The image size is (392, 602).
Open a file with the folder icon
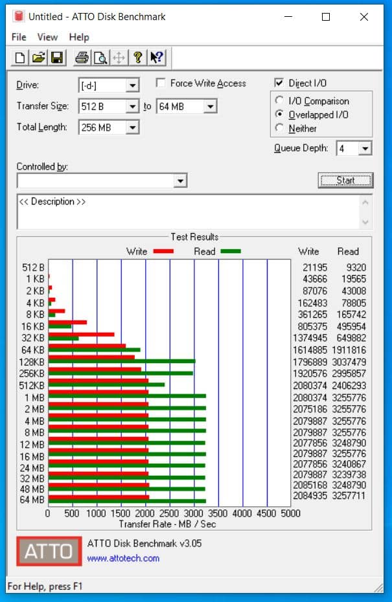[38, 58]
